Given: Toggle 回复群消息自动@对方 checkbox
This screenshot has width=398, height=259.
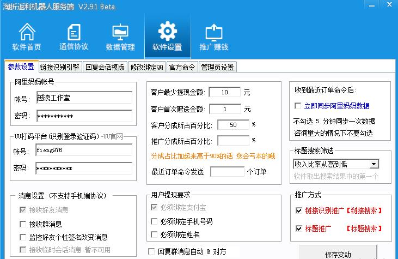Looking at the screenshot, I should (x=152, y=251).
